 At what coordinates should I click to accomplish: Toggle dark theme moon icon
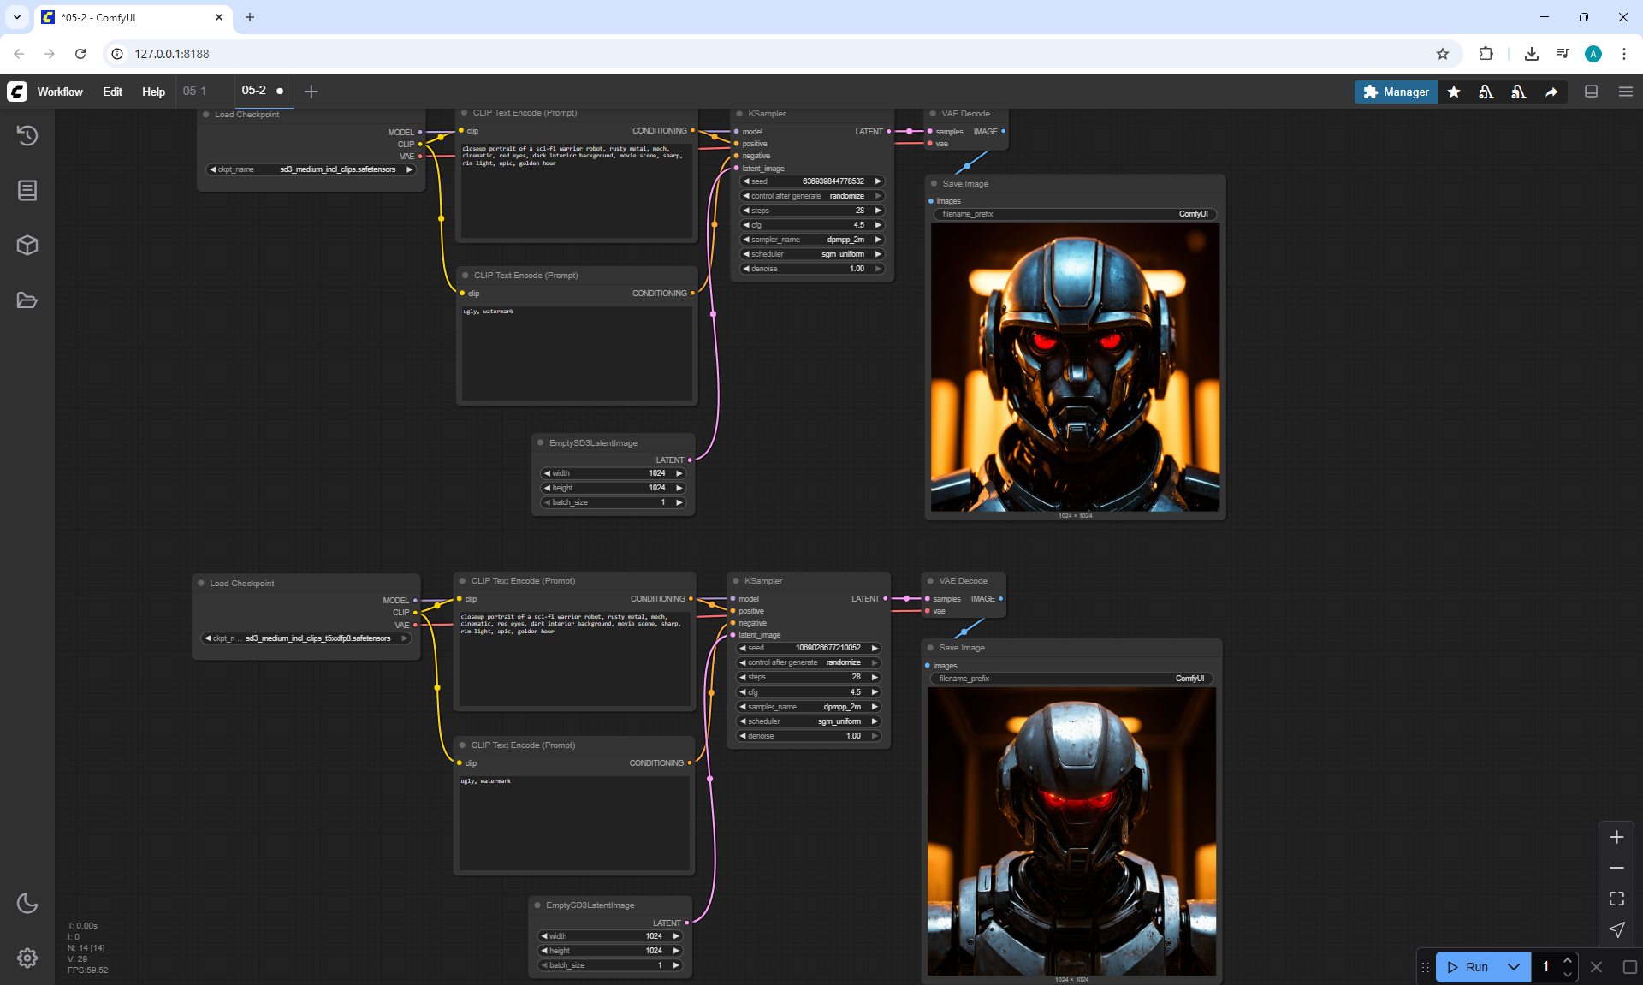click(27, 903)
